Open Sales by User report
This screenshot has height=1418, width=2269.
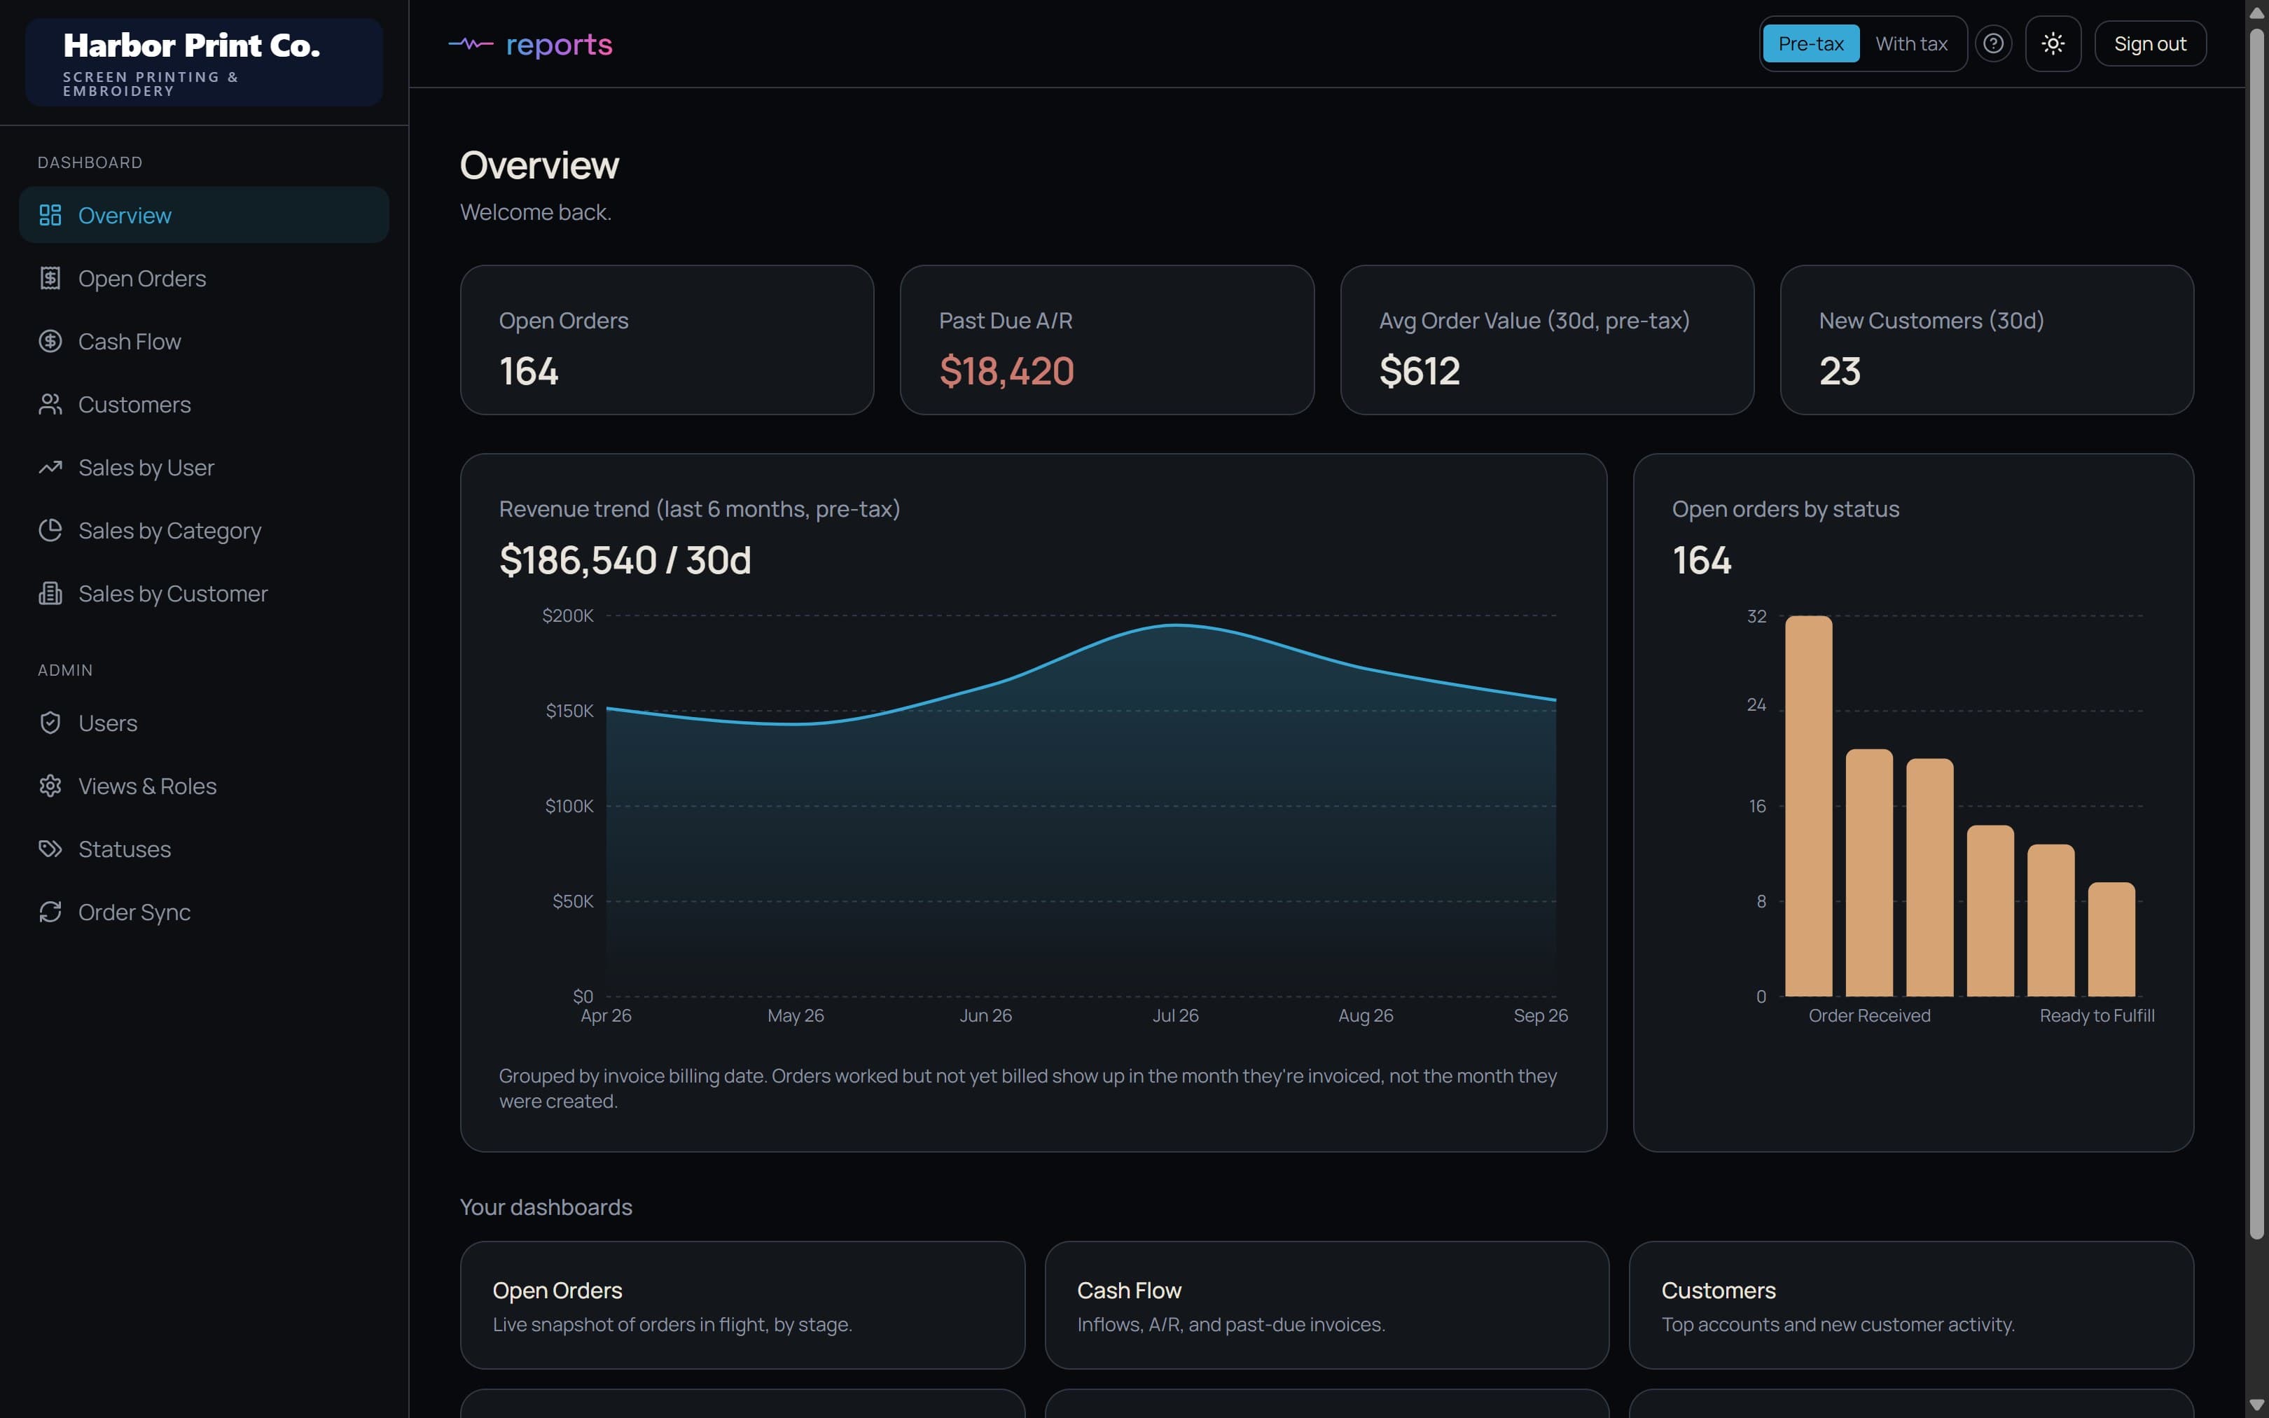[x=204, y=467]
